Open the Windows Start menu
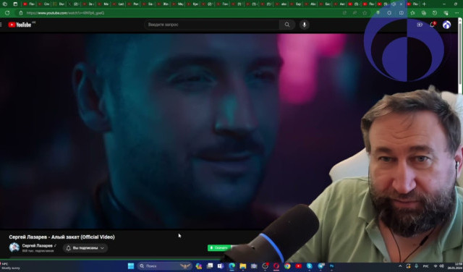Viewport: 463px width, 272px height. 131,266
